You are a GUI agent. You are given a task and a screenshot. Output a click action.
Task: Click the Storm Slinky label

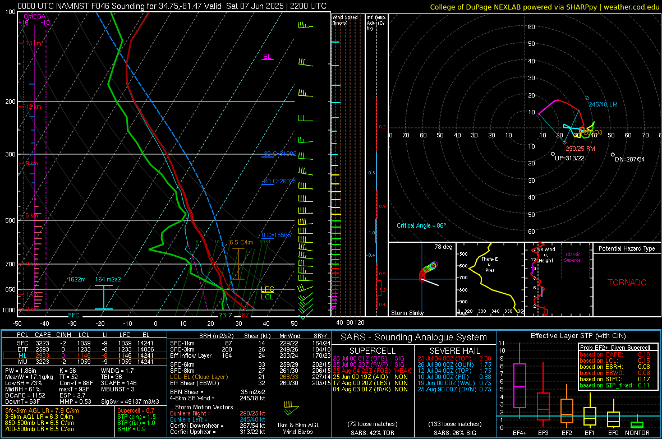point(407,313)
